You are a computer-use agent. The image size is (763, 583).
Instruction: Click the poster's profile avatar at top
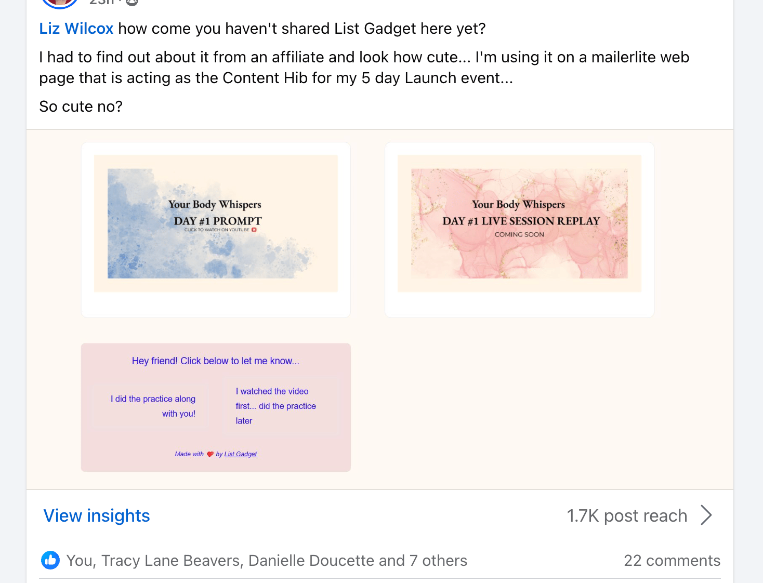coord(60,3)
